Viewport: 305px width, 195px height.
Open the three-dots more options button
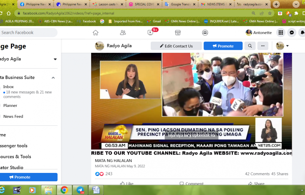point(263,46)
